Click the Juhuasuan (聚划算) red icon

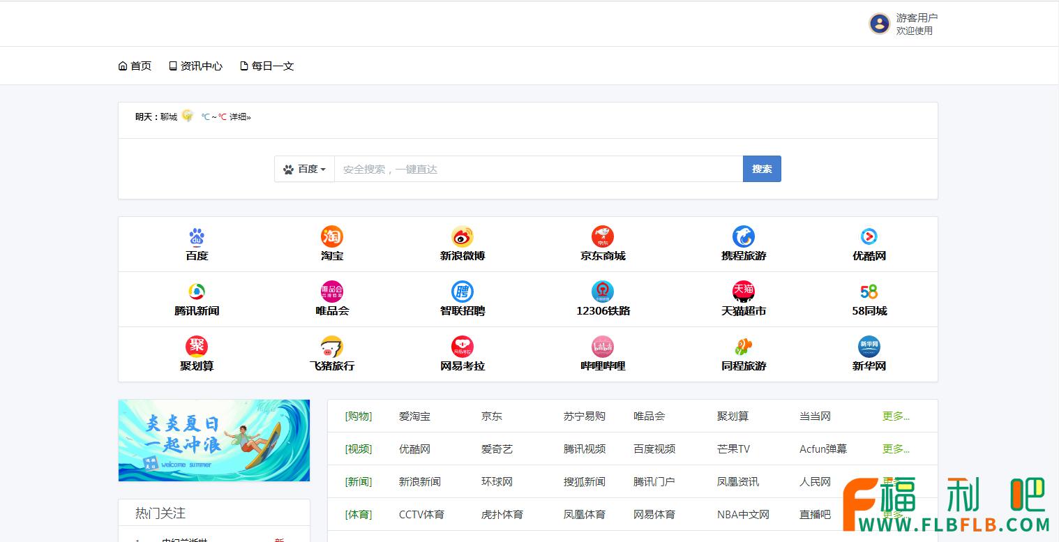[197, 347]
